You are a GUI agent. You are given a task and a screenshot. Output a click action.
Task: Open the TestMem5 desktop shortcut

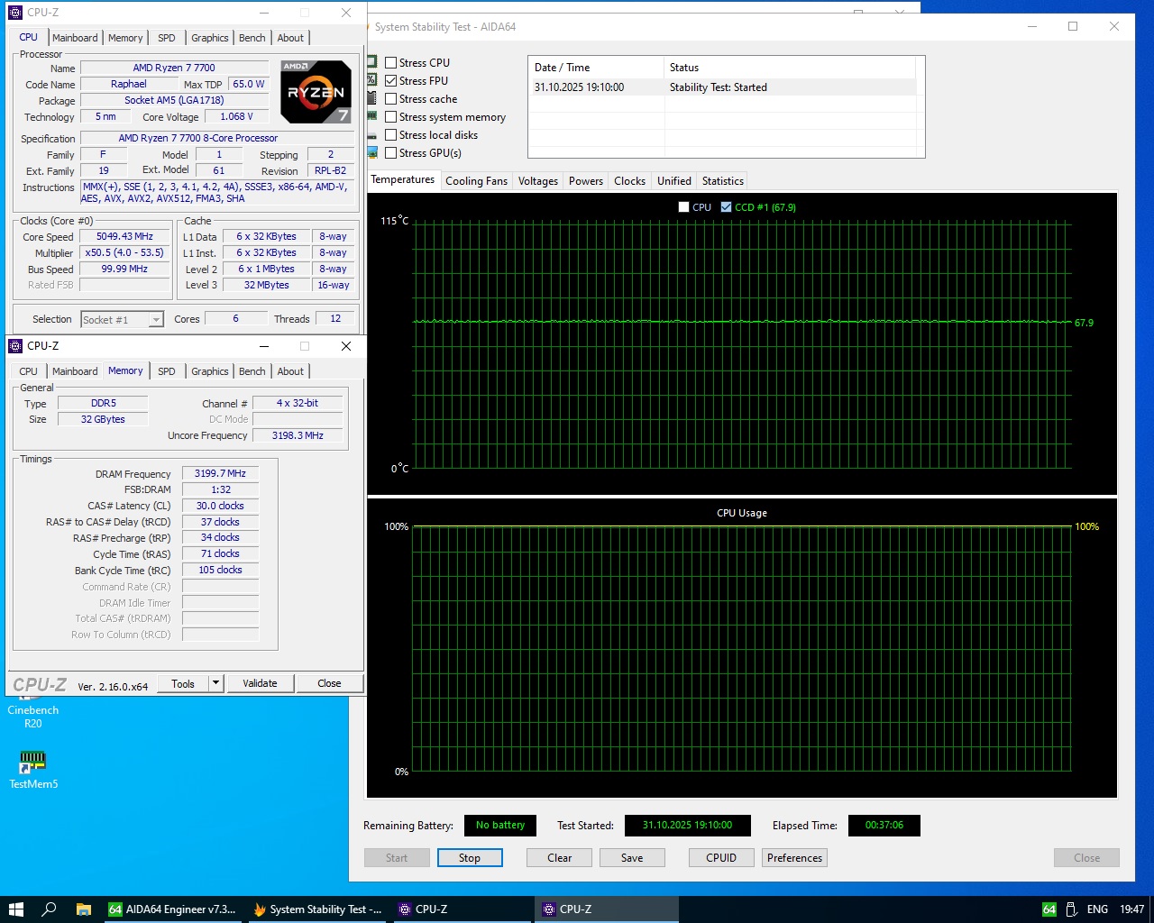coord(33,771)
